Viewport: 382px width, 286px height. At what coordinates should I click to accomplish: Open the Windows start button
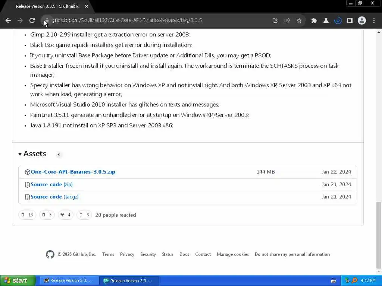click(x=18, y=281)
